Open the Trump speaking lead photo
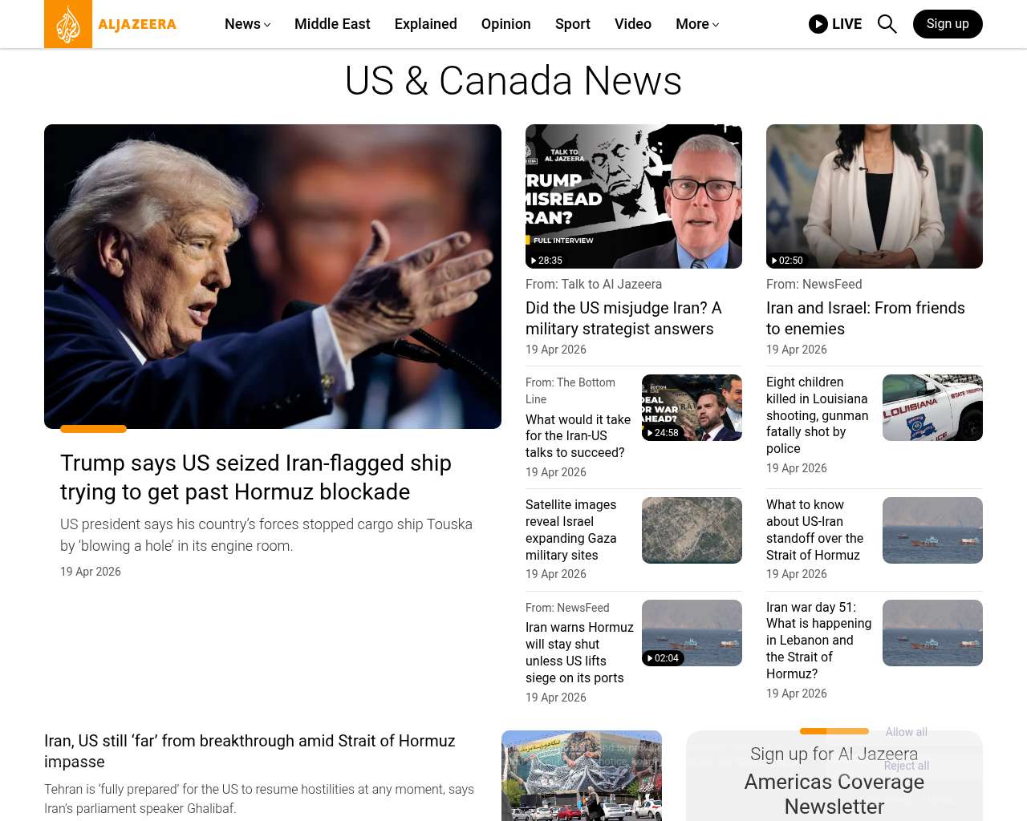Viewport: 1027px width, 821px height. pos(273,277)
